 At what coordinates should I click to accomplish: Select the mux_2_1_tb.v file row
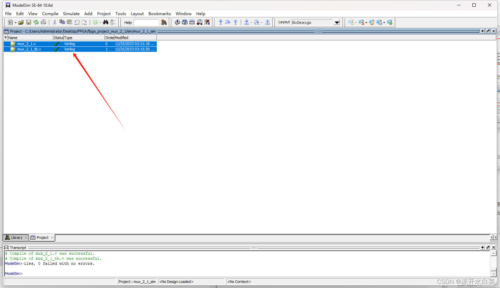(x=80, y=49)
